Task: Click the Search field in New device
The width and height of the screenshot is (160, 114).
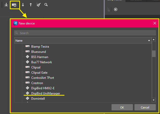Action: pos(85,33)
